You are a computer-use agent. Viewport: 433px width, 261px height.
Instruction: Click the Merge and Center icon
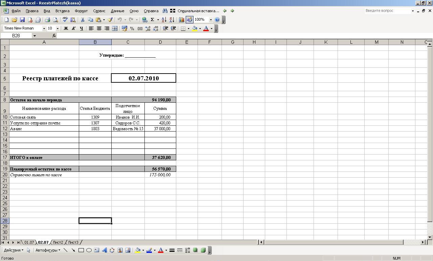coord(115,28)
